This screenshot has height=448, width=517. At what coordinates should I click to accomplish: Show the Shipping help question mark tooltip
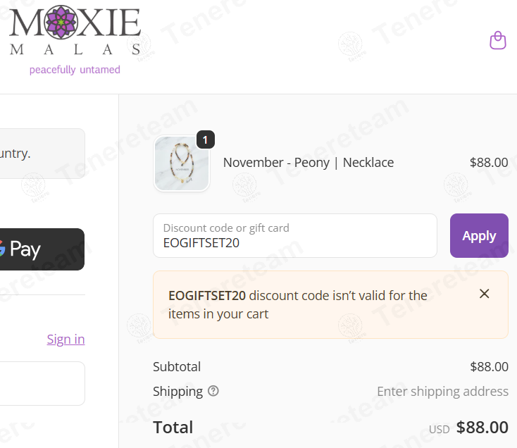[x=213, y=391]
